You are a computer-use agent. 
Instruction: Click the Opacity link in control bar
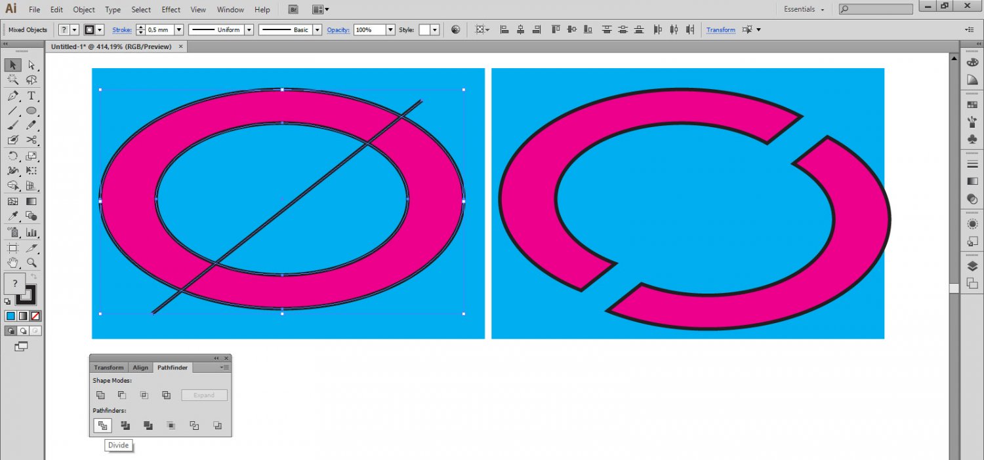pyautogui.click(x=338, y=29)
